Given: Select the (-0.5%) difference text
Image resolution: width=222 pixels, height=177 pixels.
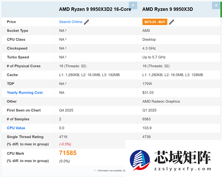Looking at the screenshot, I should (65, 144).
